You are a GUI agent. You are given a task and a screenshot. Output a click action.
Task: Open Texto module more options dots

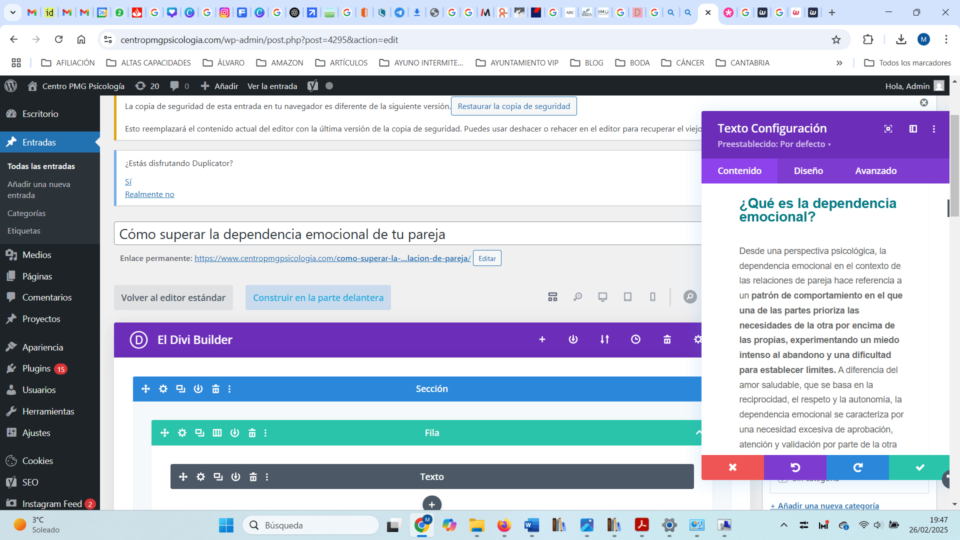pos(267,477)
